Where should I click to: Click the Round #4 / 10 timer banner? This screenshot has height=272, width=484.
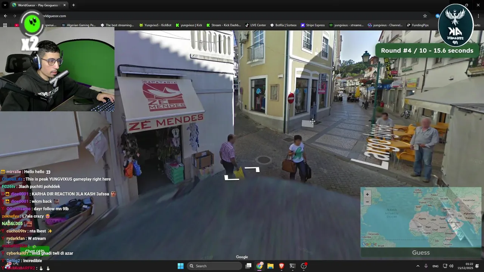click(x=427, y=51)
